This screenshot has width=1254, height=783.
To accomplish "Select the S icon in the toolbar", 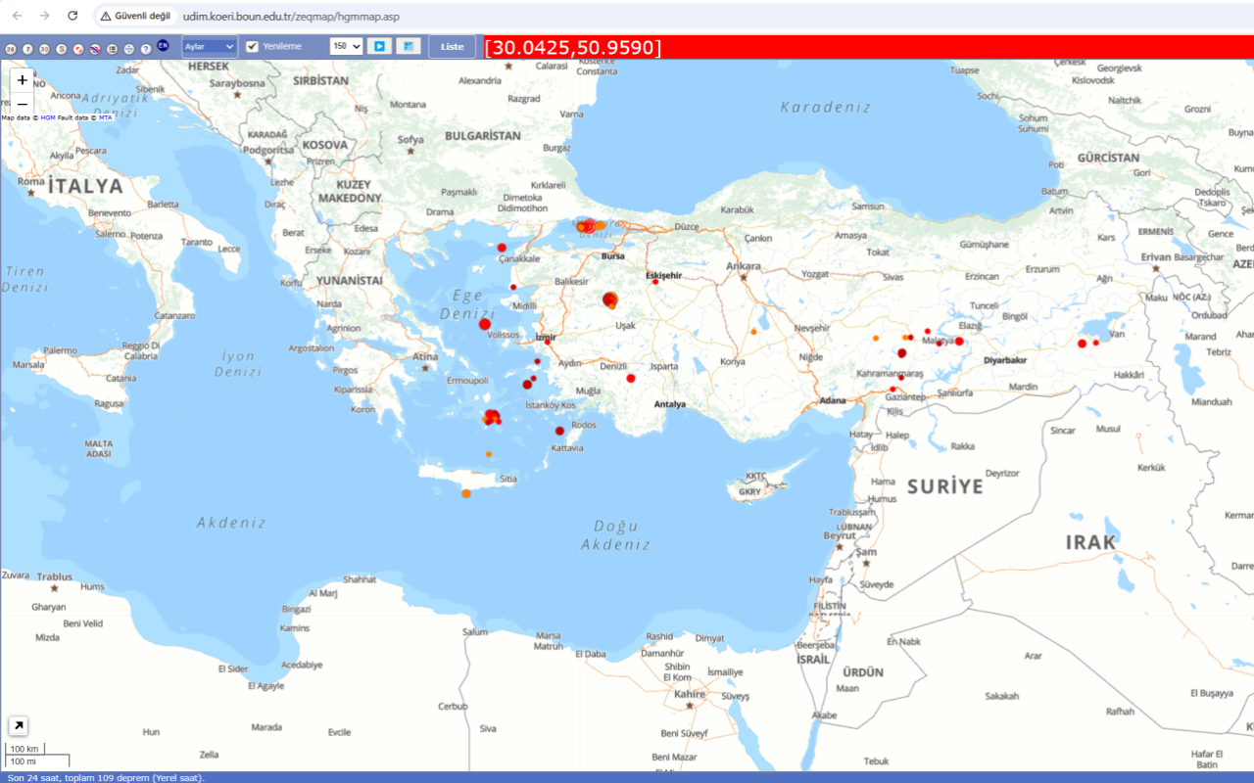I will [61, 46].
